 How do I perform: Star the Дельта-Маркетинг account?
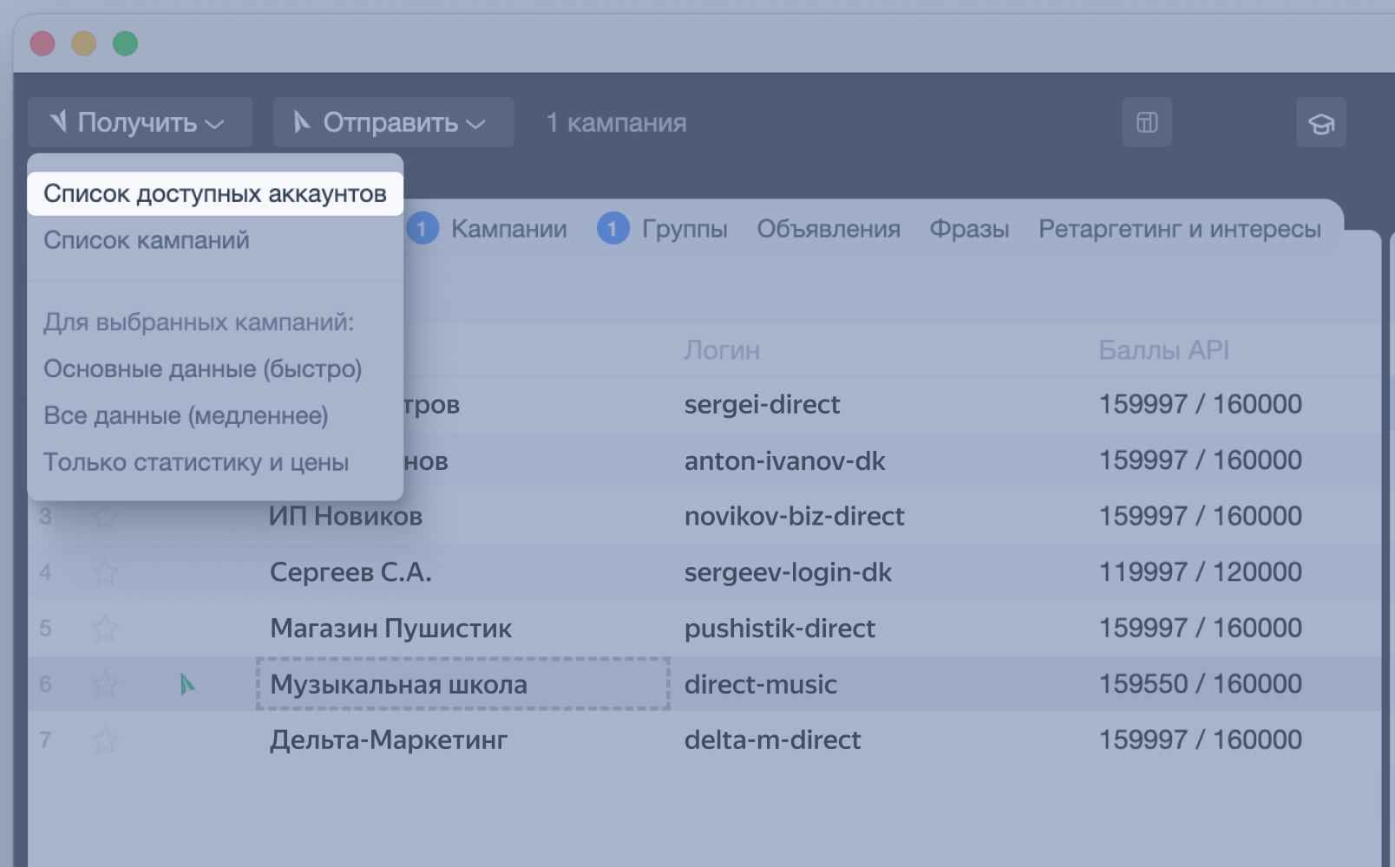[x=105, y=740]
